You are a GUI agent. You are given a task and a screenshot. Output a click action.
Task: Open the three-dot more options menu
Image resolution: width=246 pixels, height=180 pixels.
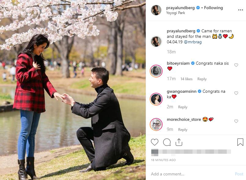point(240,10)
